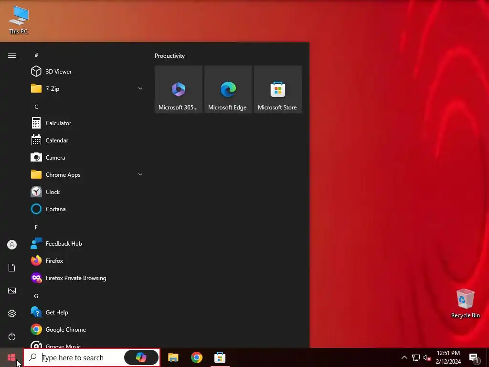Switch to Microsoft Store on the taskbar
This screenshot has height=367, width=489.
pos(220,357)
